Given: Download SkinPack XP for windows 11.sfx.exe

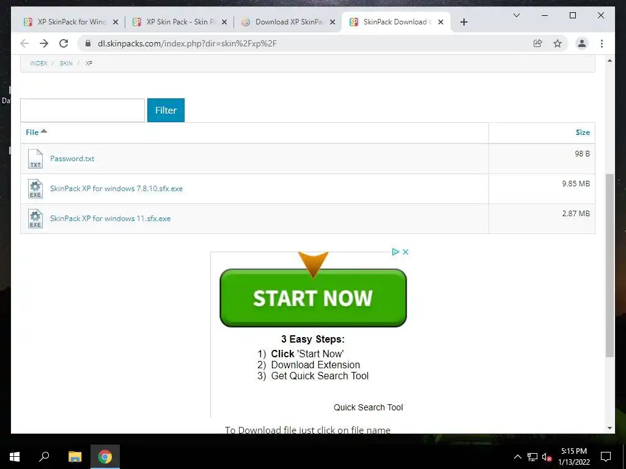Looking at the screenshot, I should 110,219.
